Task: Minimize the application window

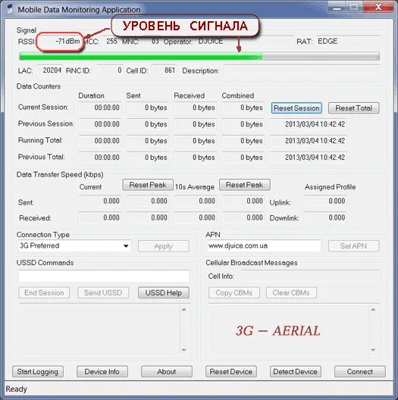Action: (337, 7)
